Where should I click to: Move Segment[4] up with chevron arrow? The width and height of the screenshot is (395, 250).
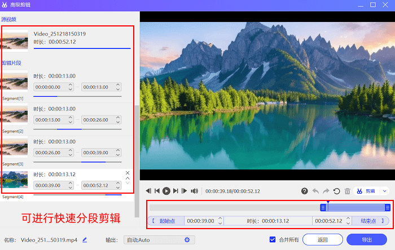[128, 178]
